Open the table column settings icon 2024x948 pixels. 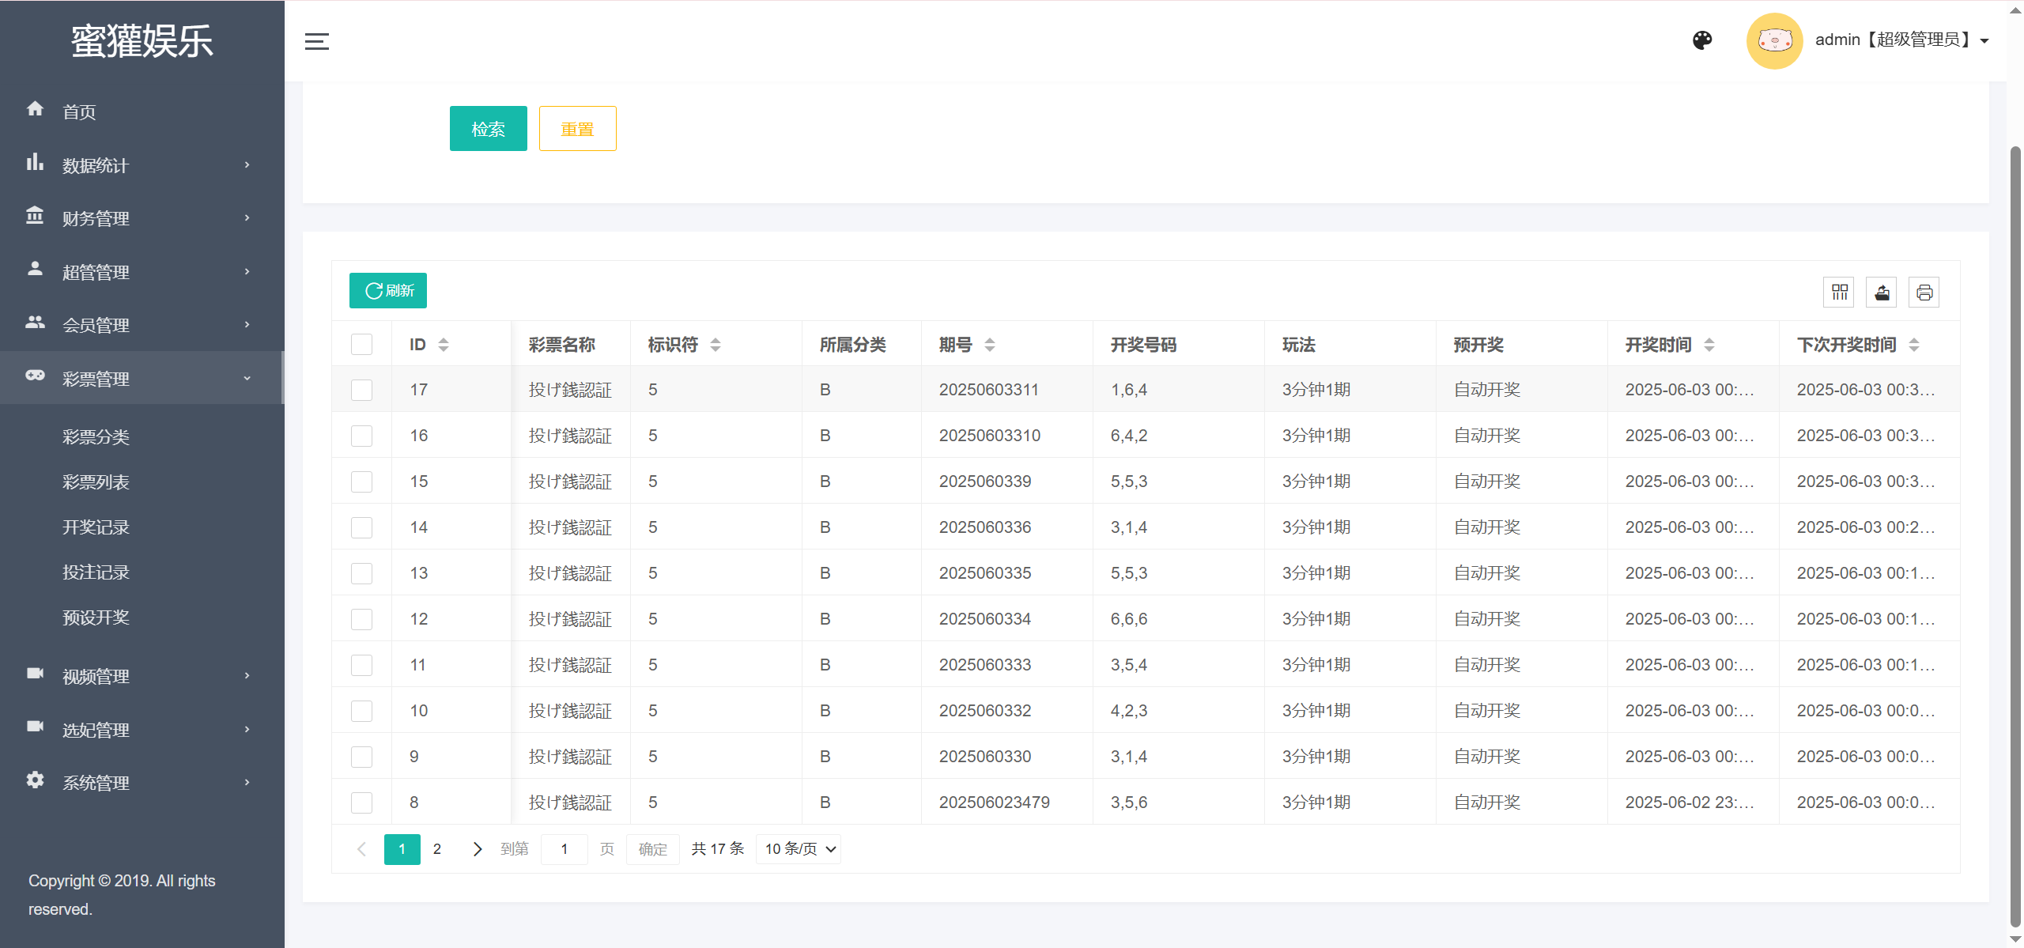pyautogui.click(x=1840, y=292)
